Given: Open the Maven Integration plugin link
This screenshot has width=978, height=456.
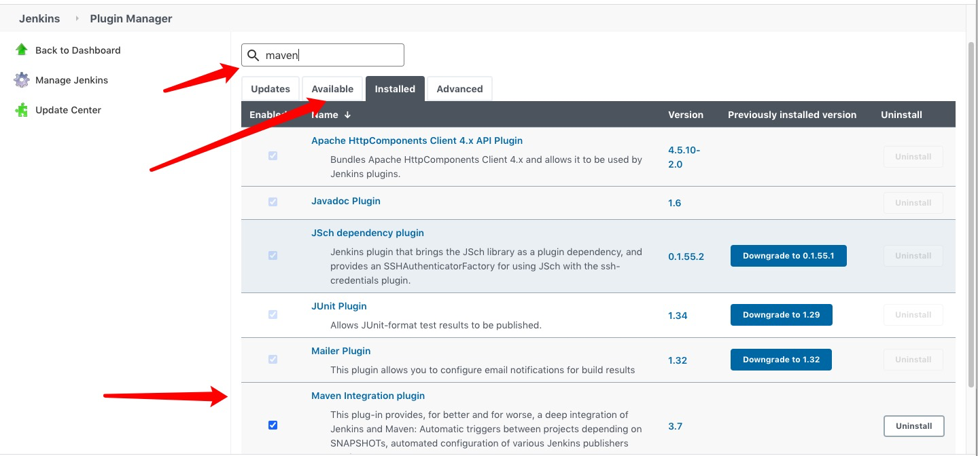Looking at the screenshot, I should click(x=368, y=396).
